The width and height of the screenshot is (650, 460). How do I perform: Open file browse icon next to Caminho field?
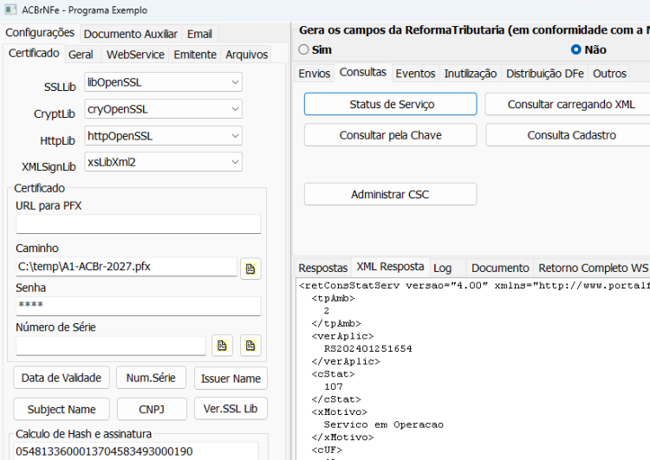click(250, 269)
